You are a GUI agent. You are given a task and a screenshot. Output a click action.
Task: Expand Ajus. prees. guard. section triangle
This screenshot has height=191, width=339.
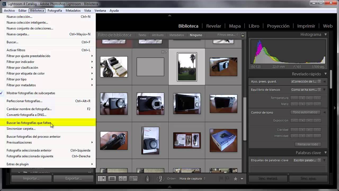pyautogui.click(x=324, y=81)
